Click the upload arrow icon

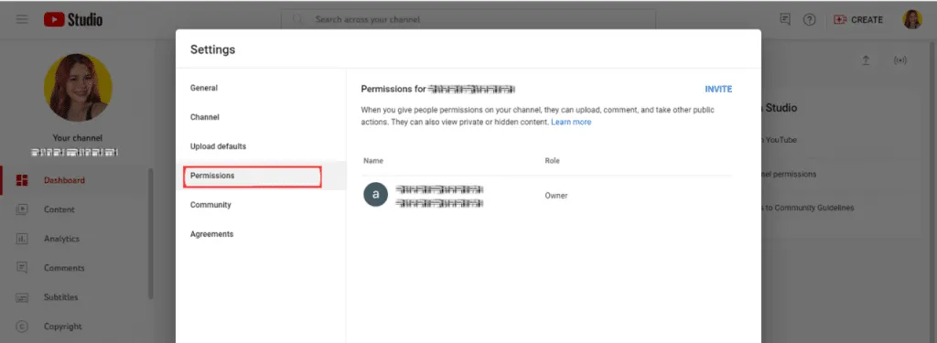(866, 60)
